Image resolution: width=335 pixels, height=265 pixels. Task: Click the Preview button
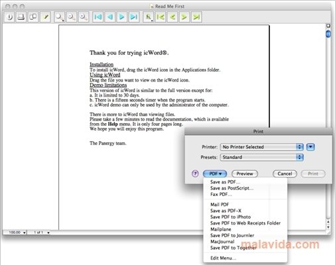coord(245,174)
